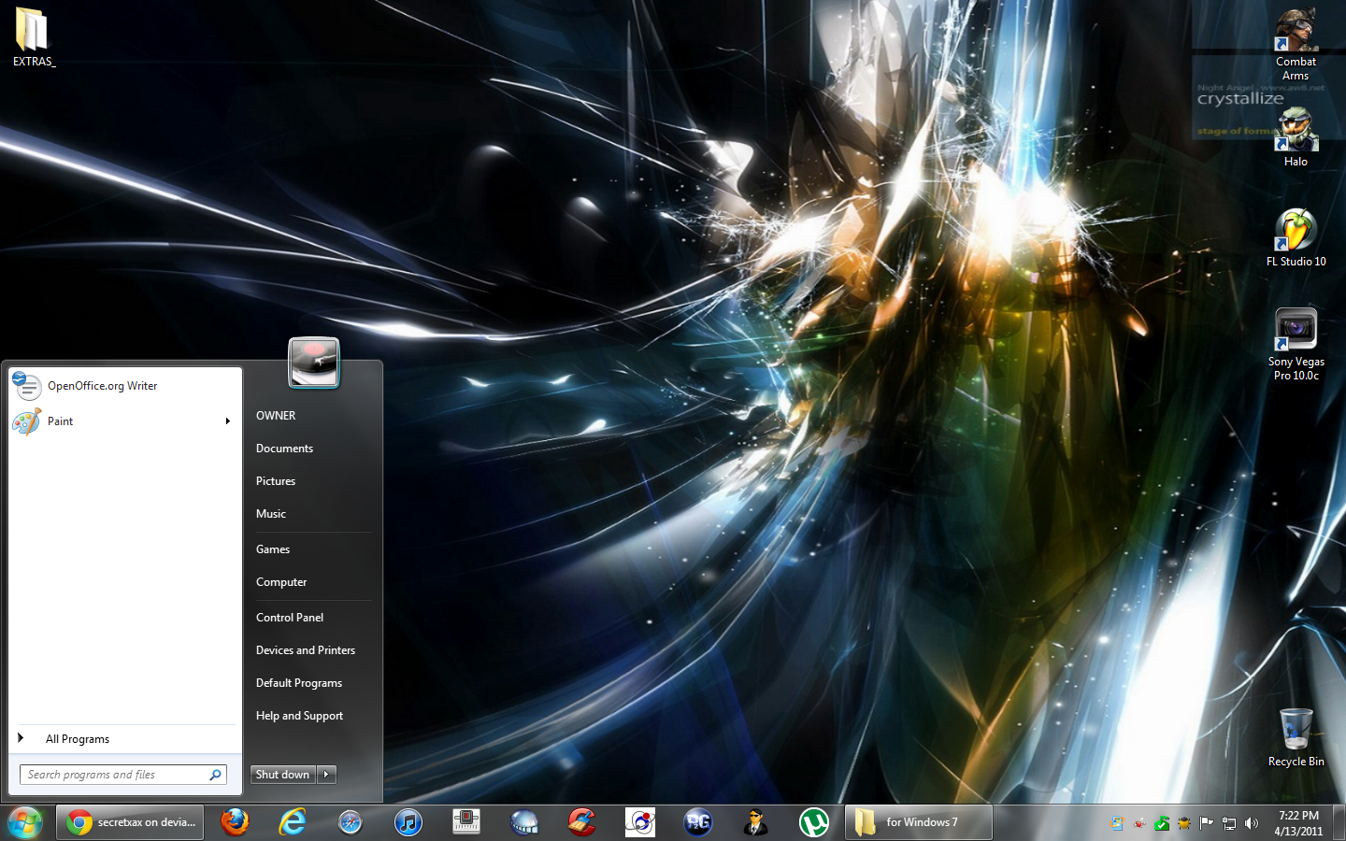Open iTunes music note icon in taskbar
The width and height of the screenshot is (1346, 841).
[x=408, y=822]
